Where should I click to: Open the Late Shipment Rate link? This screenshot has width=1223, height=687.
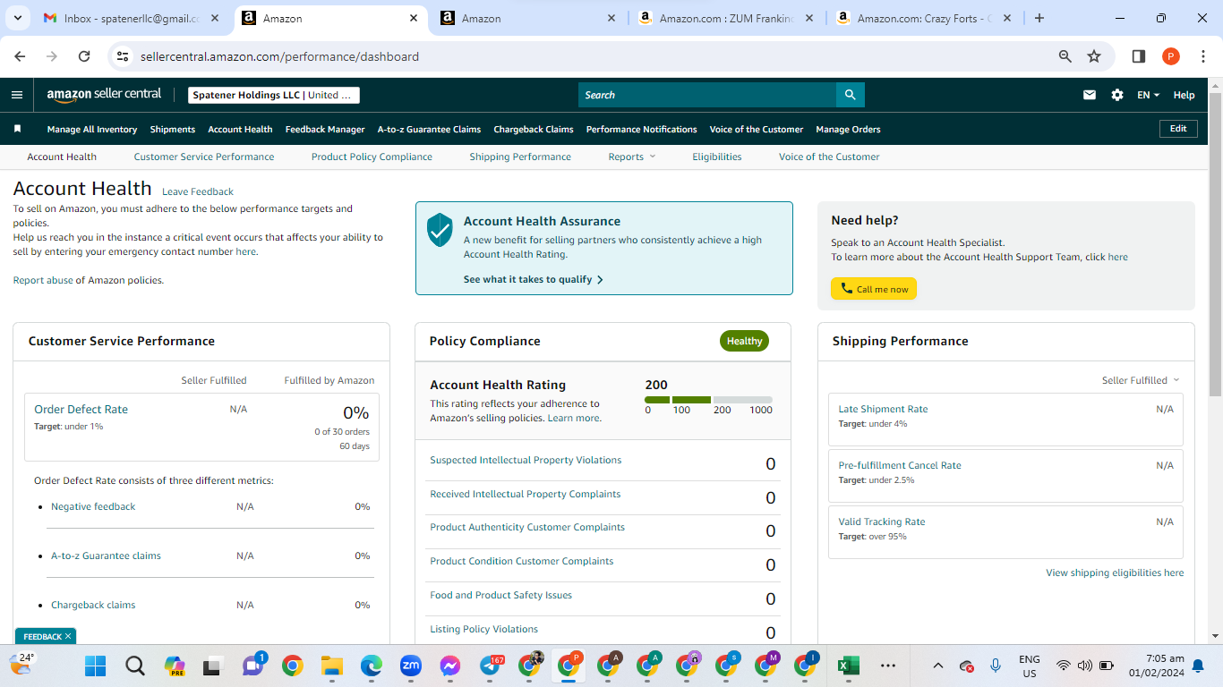tap(883, 409)
